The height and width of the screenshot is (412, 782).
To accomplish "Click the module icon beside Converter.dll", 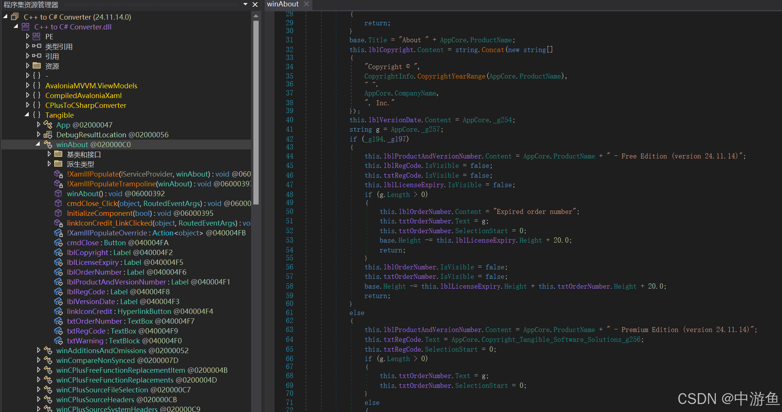I will (x=25, y=27).
